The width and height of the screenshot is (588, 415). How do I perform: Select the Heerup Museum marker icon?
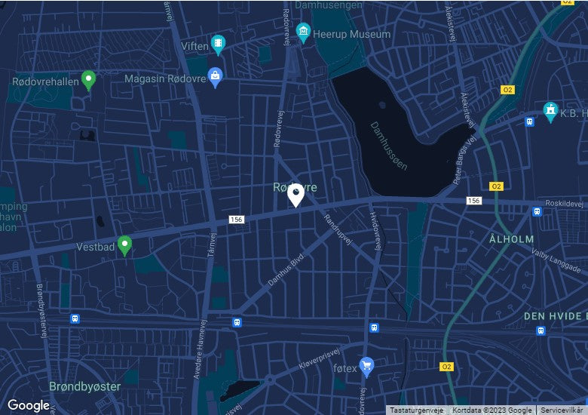pyautogui.click(x=303, y=32)
